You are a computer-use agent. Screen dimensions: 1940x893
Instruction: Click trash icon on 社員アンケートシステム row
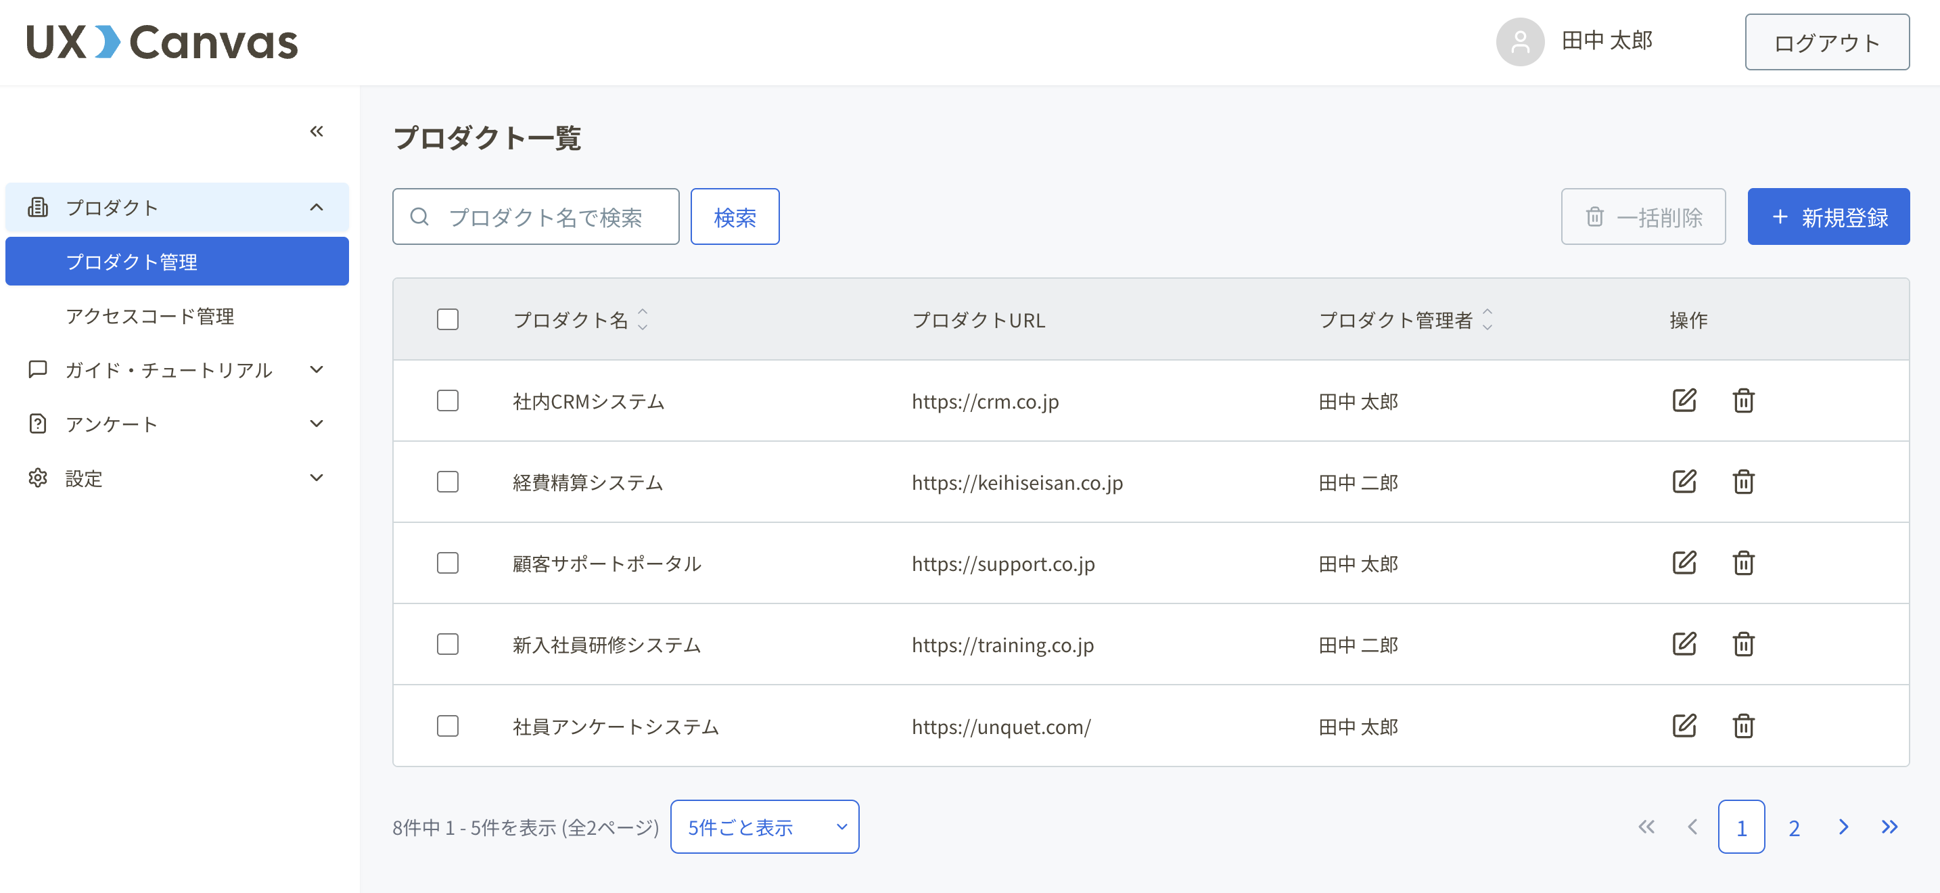pyautogui.click(x=1745, y=726)
